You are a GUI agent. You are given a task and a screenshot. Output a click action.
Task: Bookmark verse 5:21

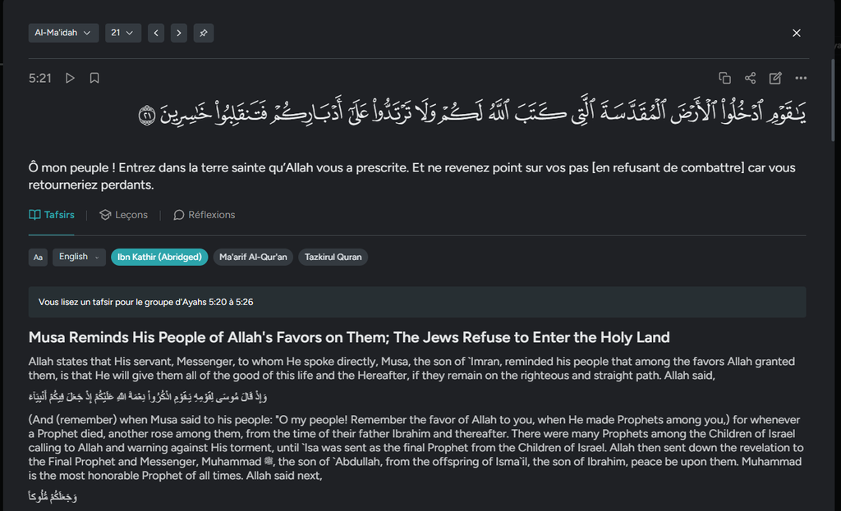click(94, 78)
